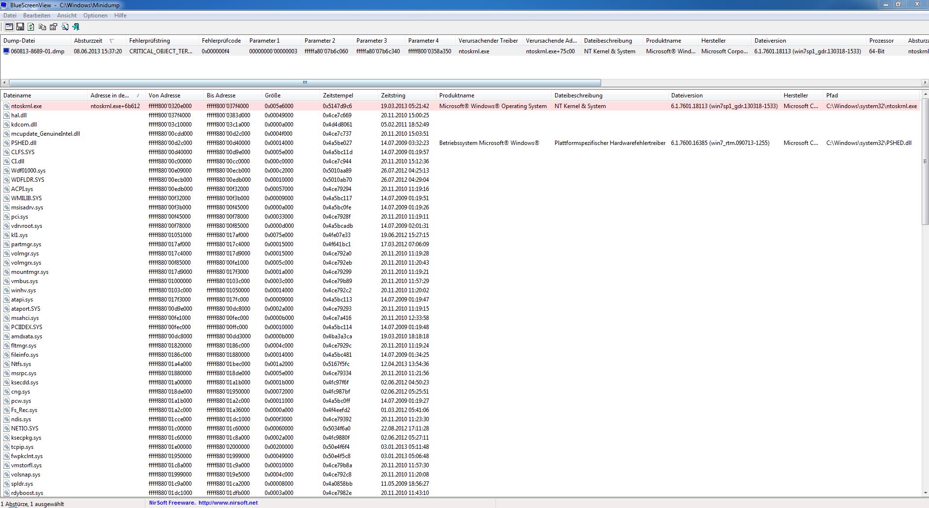Sort by Fehlerprüfstring column header
This screenshot has height=508, width=929.
pyautogui.click(x=162, y=41)
